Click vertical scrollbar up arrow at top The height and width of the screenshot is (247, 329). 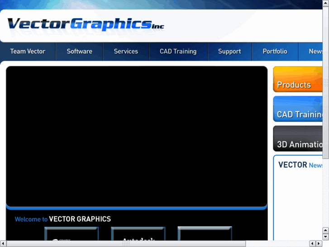(x=326, y=3)
